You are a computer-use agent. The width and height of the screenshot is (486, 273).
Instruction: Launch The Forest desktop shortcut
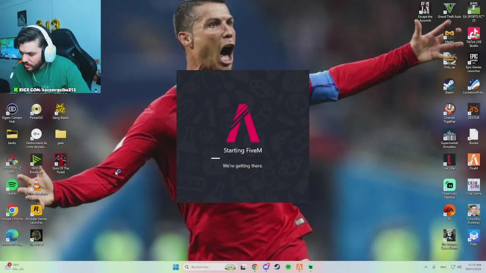pyautogui.click(x=36, y=238)
